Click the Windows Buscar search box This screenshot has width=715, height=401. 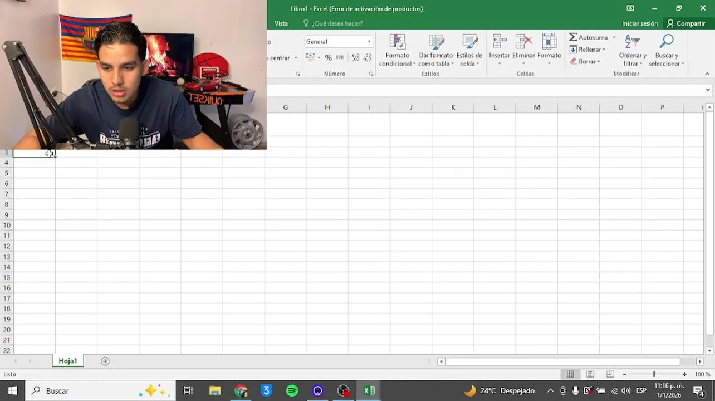click(x=100, y=391)
